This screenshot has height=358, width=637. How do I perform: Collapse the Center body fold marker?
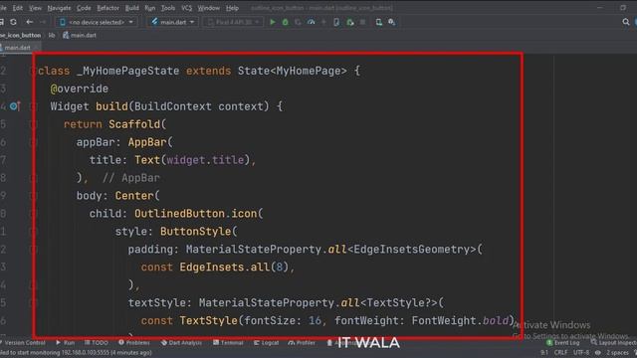(34, 196)
